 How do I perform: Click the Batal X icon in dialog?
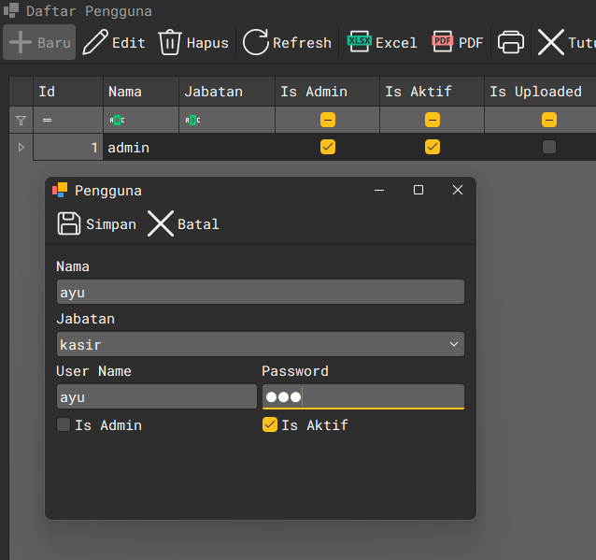[161, 223]
